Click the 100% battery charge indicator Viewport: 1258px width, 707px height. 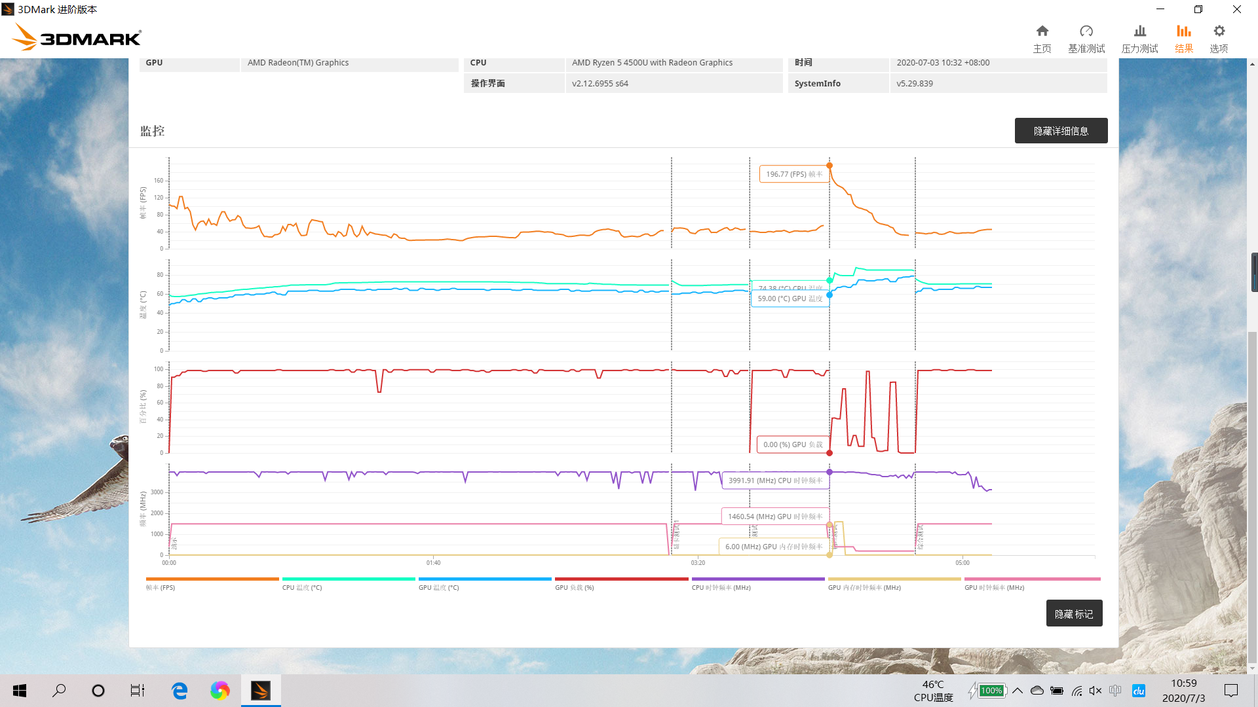[x=991, y=691]
